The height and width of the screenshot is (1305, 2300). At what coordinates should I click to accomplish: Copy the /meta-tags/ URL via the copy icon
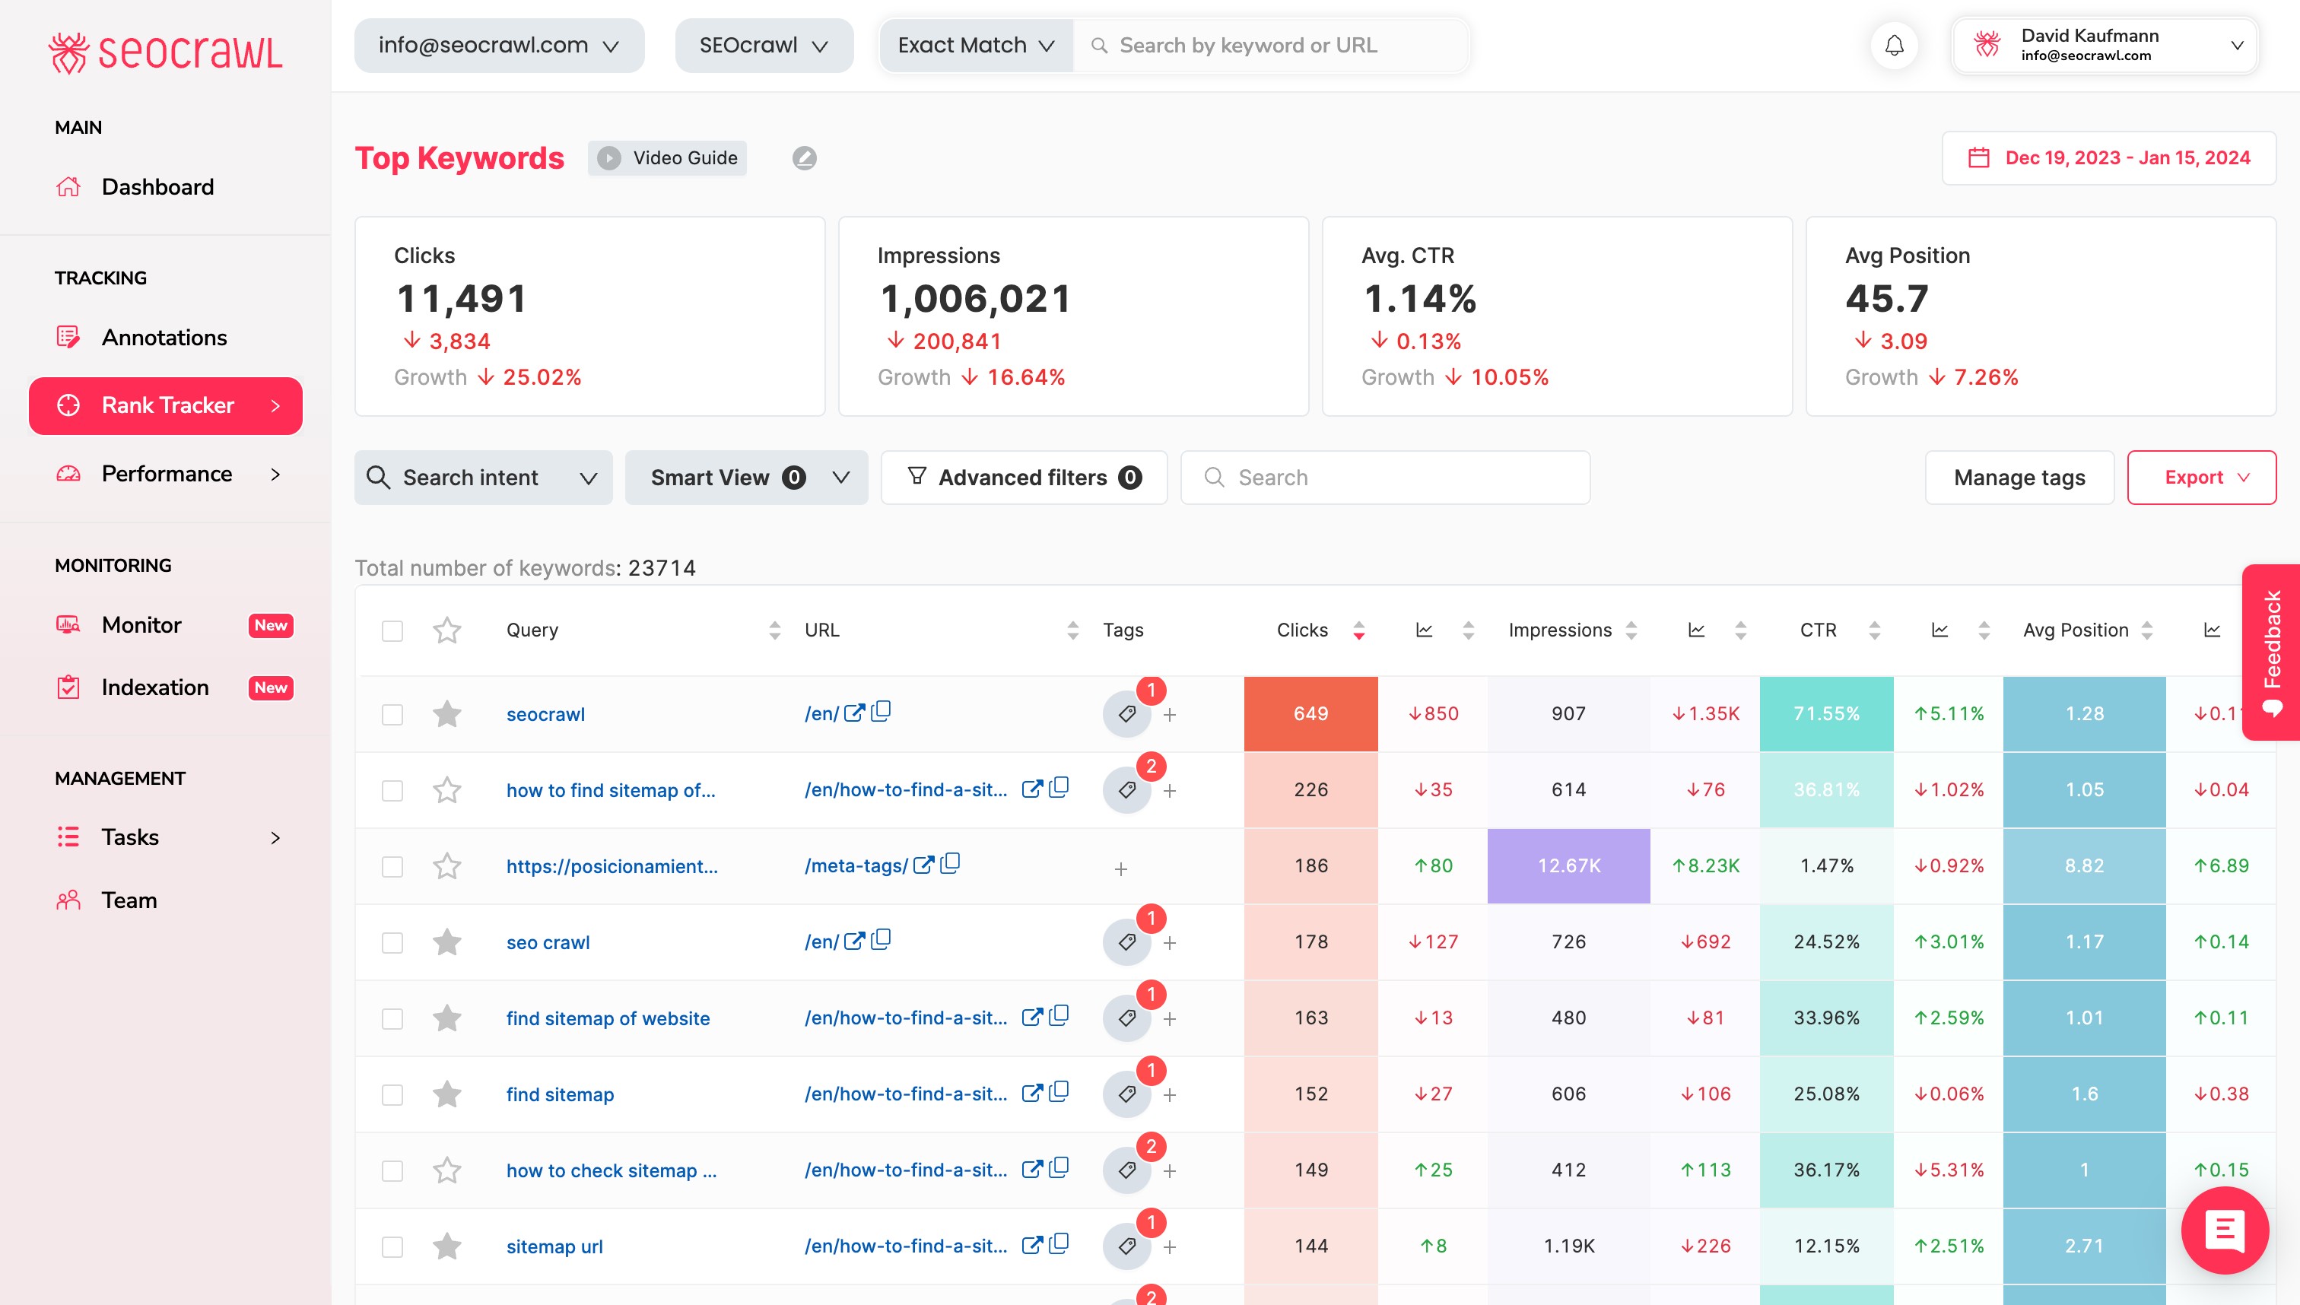950,864
